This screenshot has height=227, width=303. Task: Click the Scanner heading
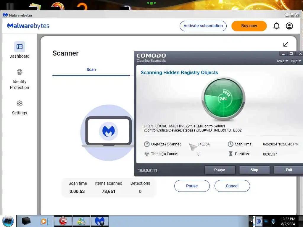(x=65, y=53)
